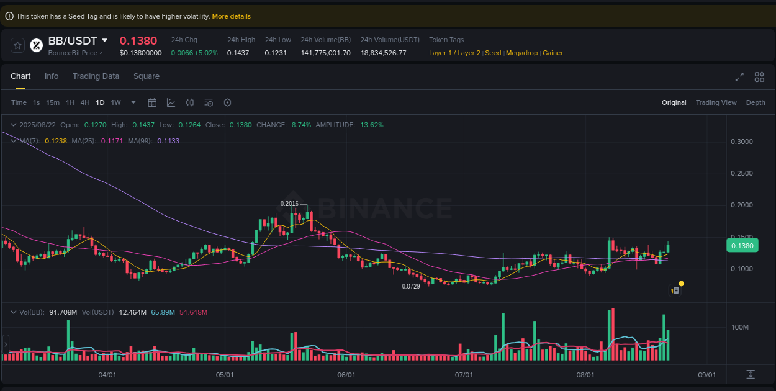Click the order book overlay icon on chart
The image size is (776, 391).
[675, 290]
